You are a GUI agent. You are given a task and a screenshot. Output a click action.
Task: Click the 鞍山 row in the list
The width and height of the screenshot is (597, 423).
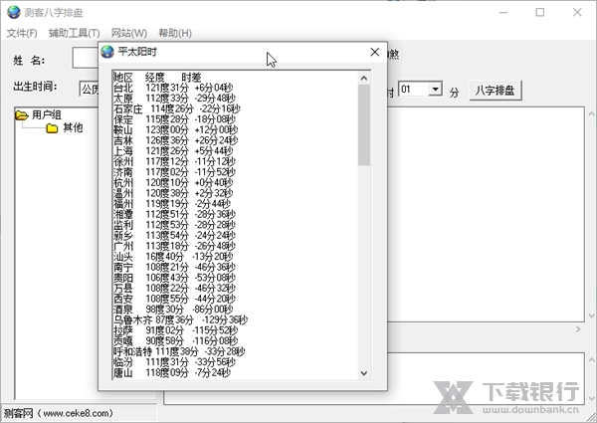click(175, 129)
